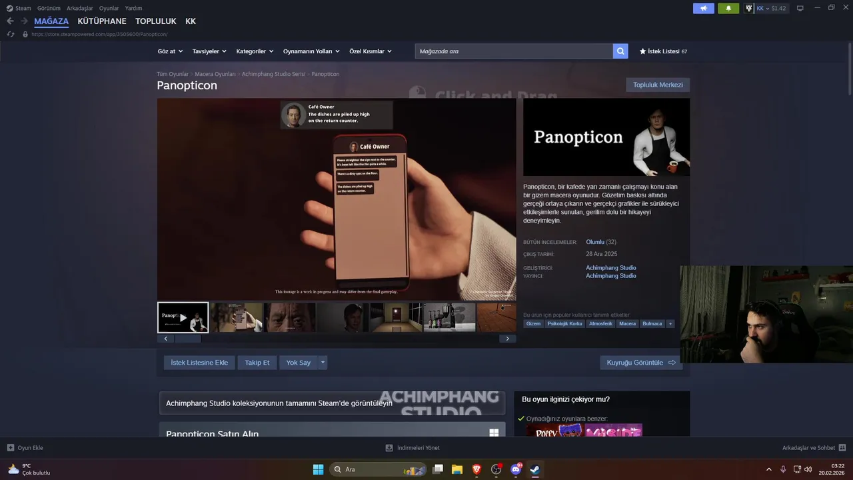The image size is (853, 480).
Task: Click the KK profile avatar image
Action: [749, 8]
